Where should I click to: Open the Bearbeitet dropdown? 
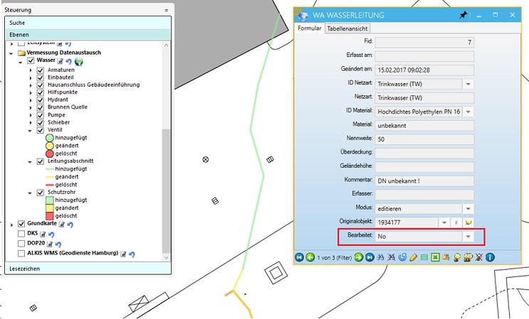click(x=468, y=236)
